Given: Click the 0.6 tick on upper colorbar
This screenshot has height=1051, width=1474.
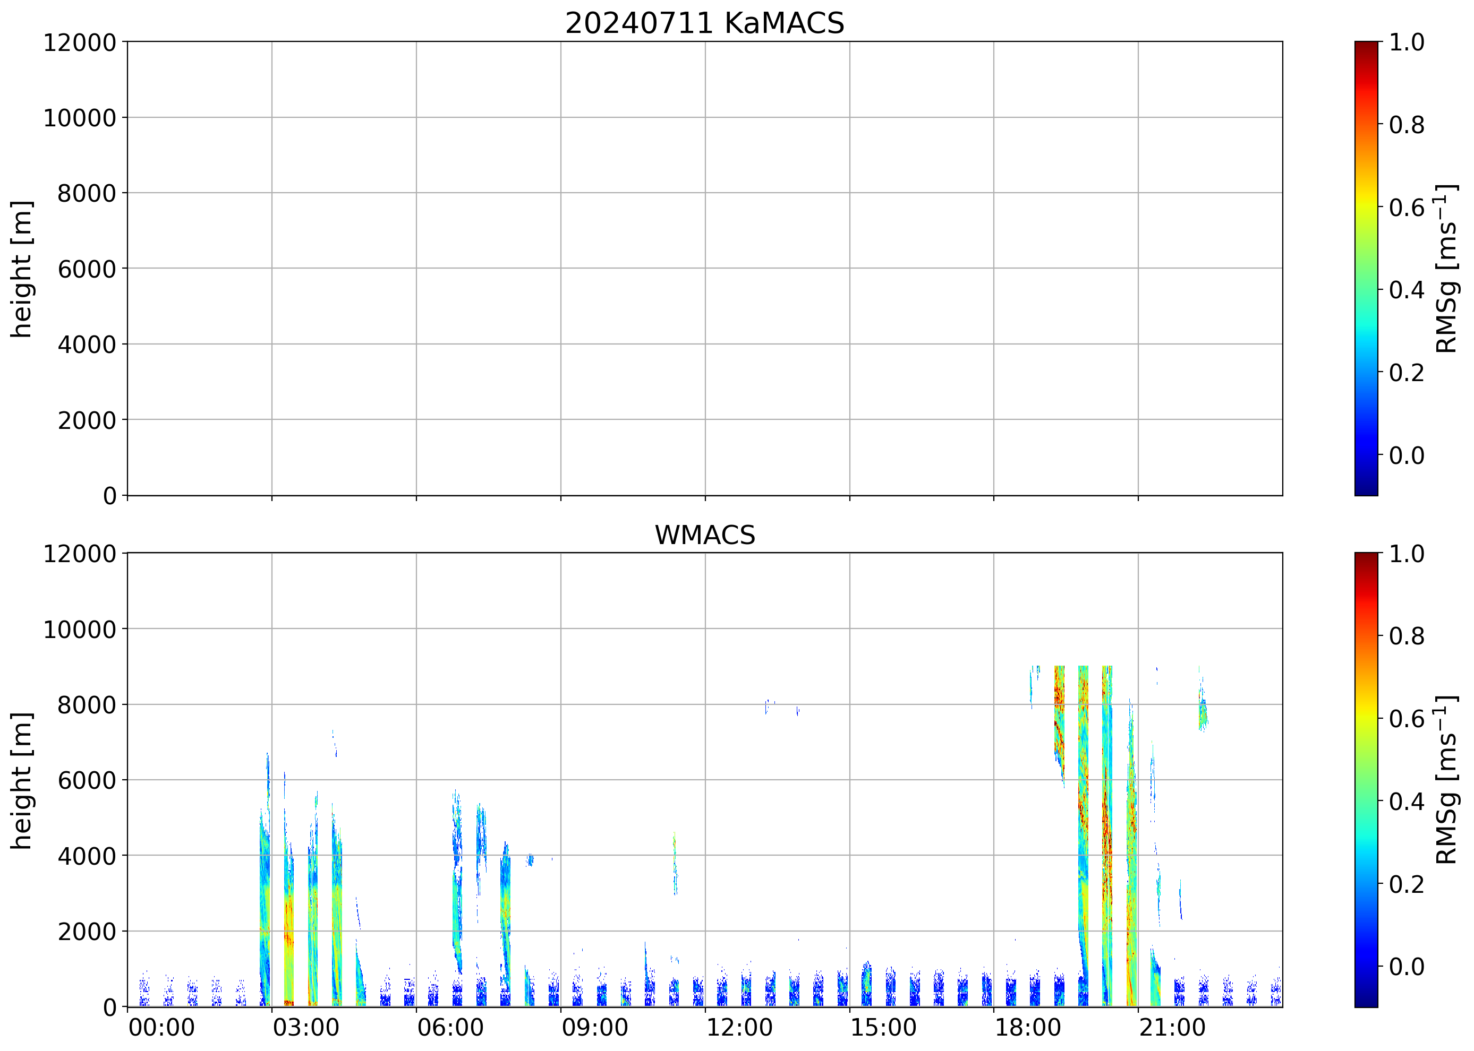Looking at the screenshot, I should pos(1406,208).
